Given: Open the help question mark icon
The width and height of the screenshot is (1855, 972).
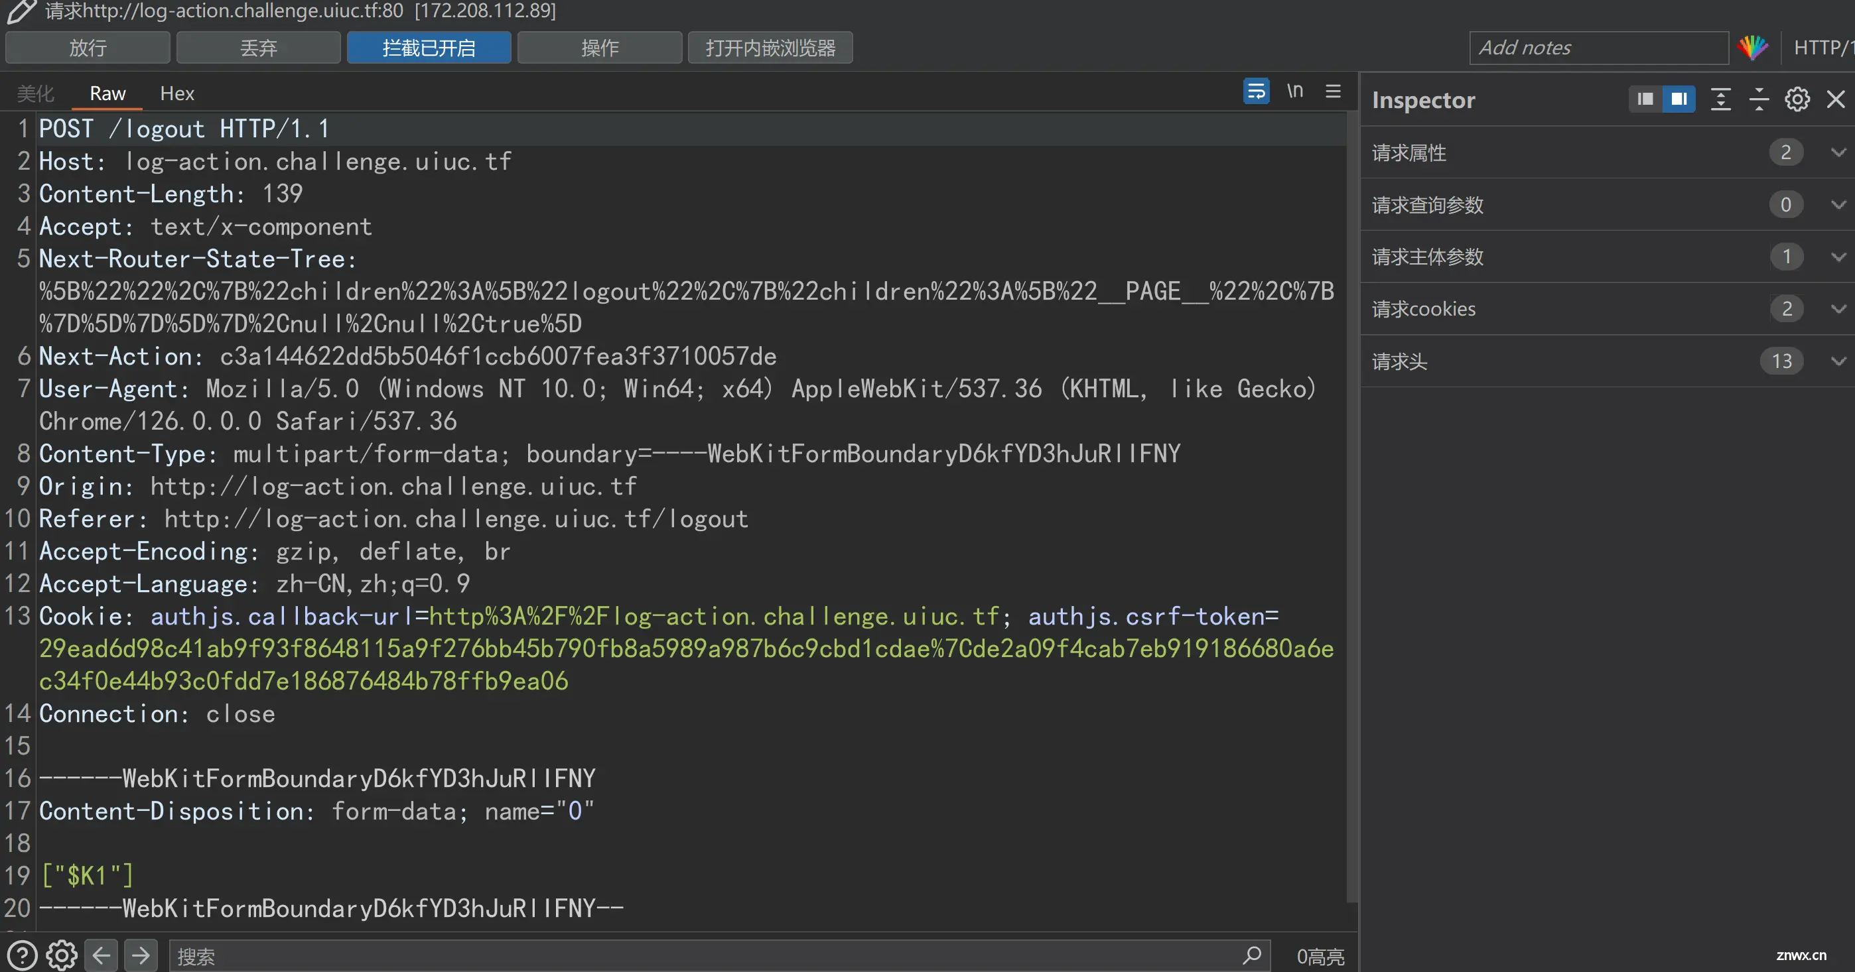Looking at the screenshot, I should [22, 955].
